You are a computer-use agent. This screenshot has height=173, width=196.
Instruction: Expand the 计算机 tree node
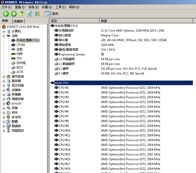point(4,31)
